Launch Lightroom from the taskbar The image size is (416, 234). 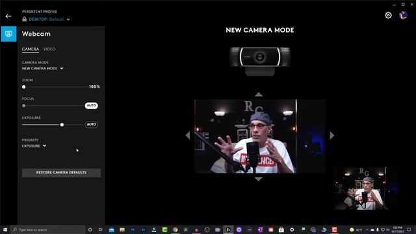click(x=143, y=229)
